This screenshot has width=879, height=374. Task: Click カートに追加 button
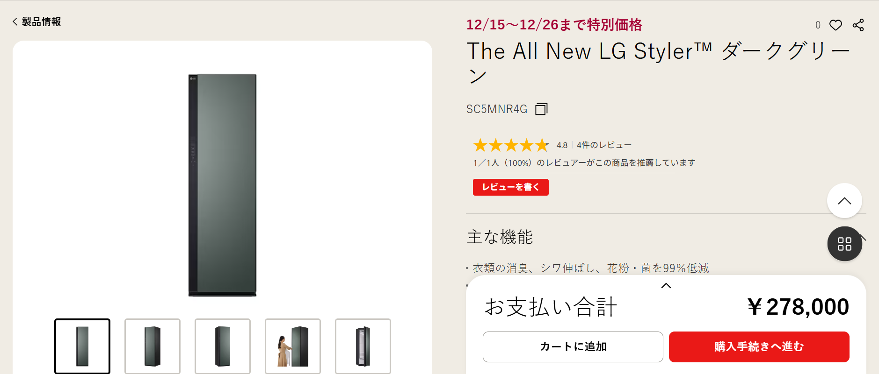point(573,346)
